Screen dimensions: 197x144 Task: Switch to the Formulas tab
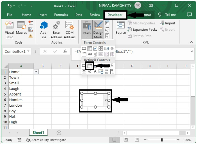coord(61,15)
